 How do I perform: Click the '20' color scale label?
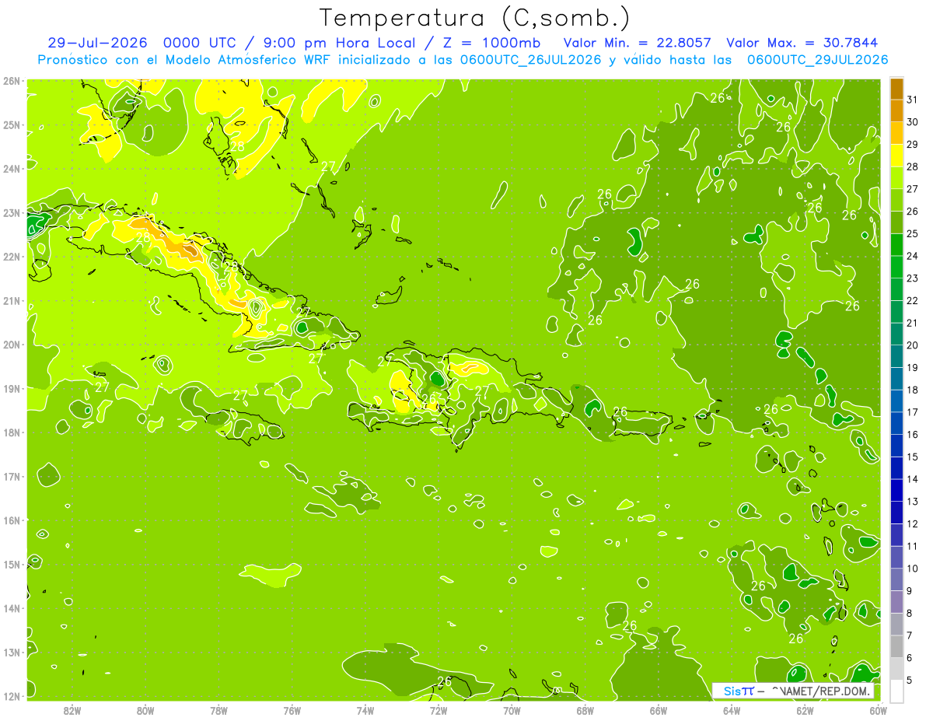pos(913,345)
